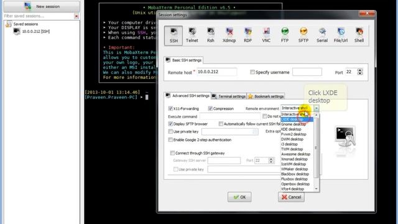Choose KDE desktop from the list

tap(297, 129)
